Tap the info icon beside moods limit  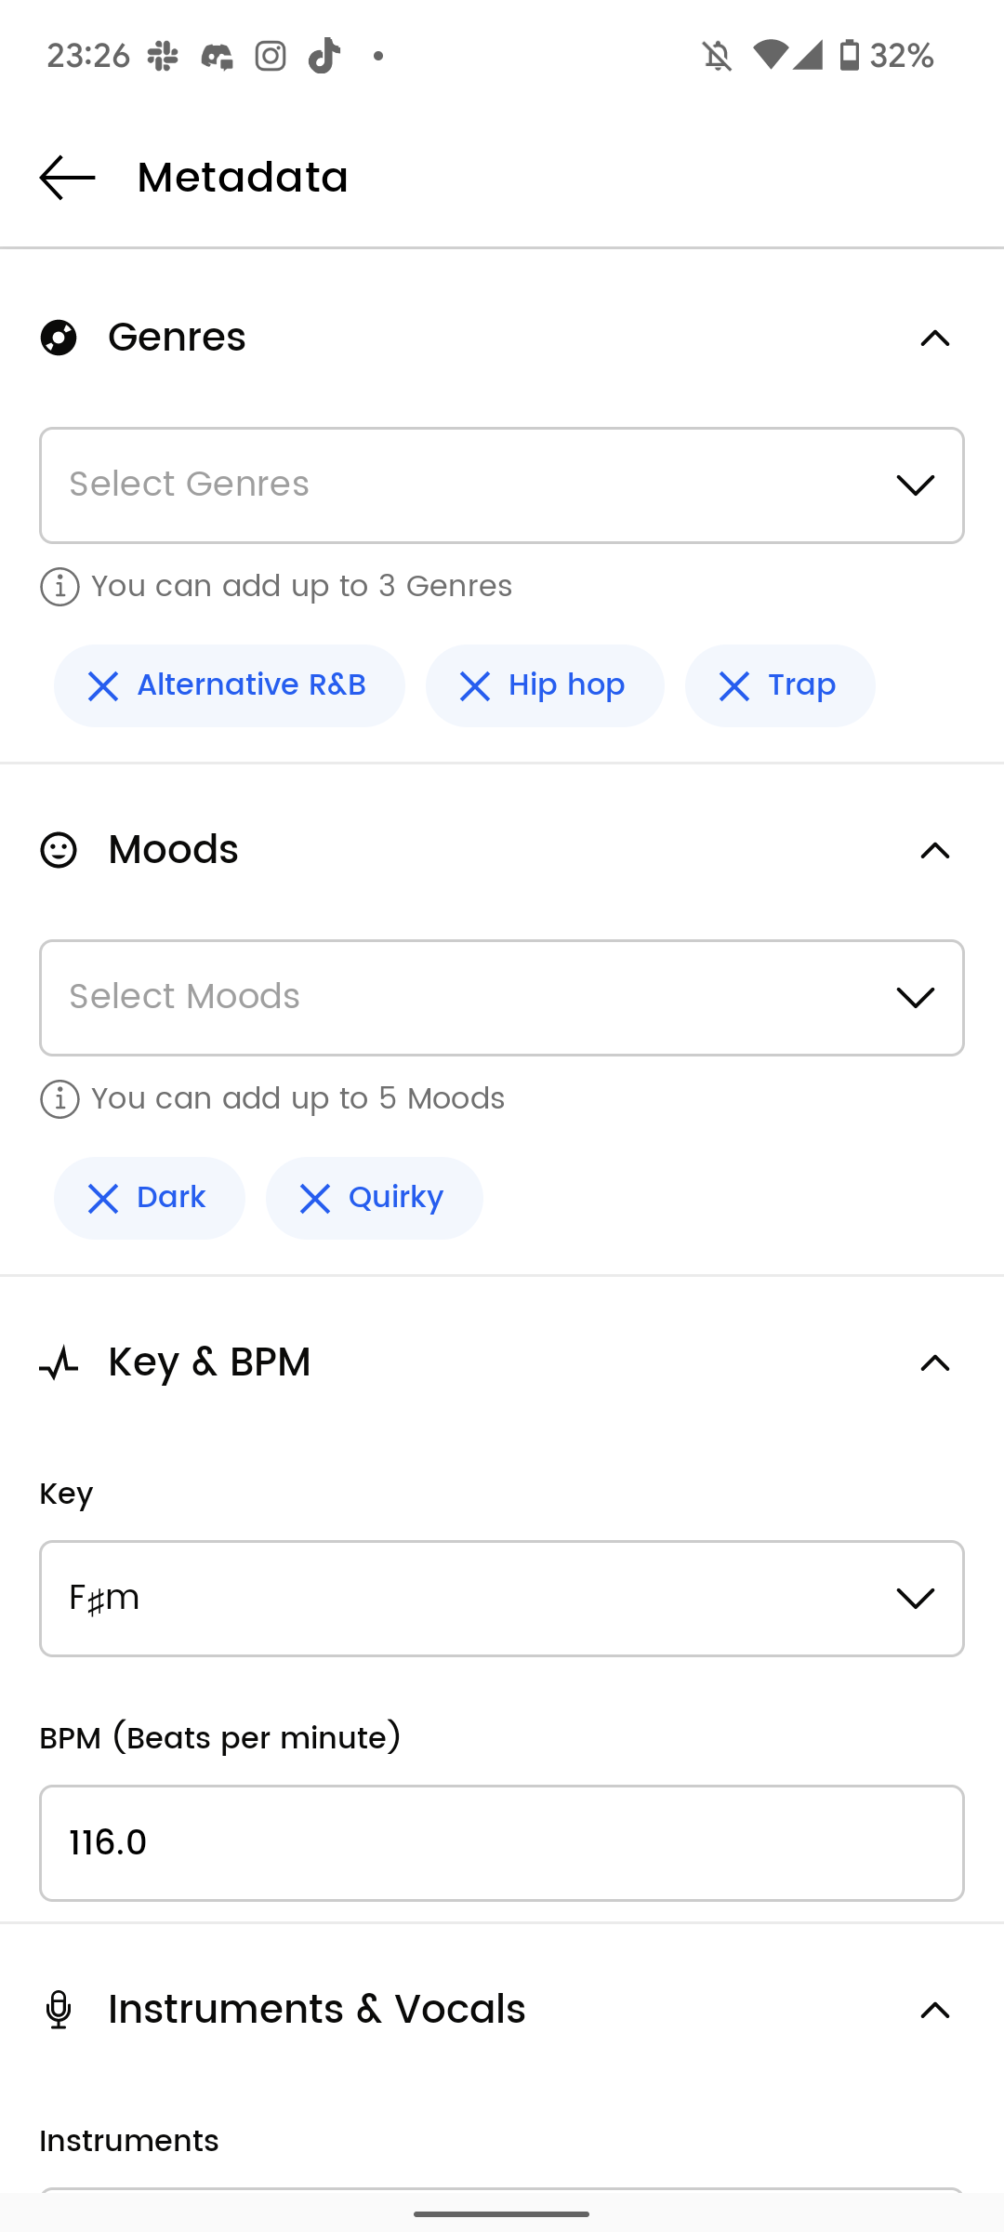pyautogui.click(x=59, y=1099)
